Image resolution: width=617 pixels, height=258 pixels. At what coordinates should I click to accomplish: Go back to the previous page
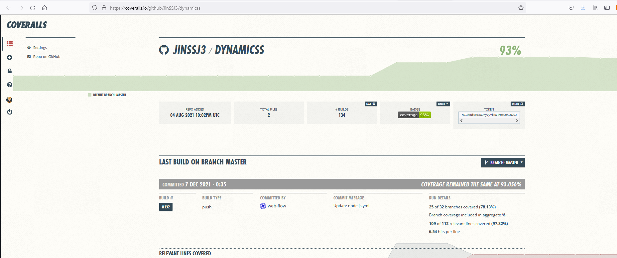pos(9,8)
